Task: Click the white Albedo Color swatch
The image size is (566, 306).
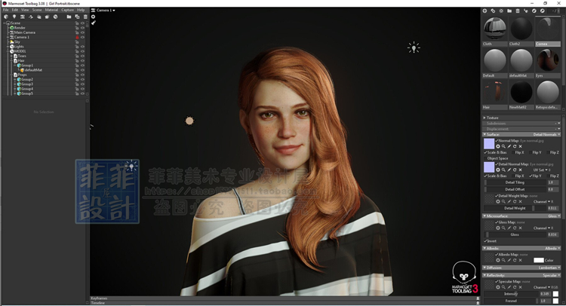Action: point(539,260)
